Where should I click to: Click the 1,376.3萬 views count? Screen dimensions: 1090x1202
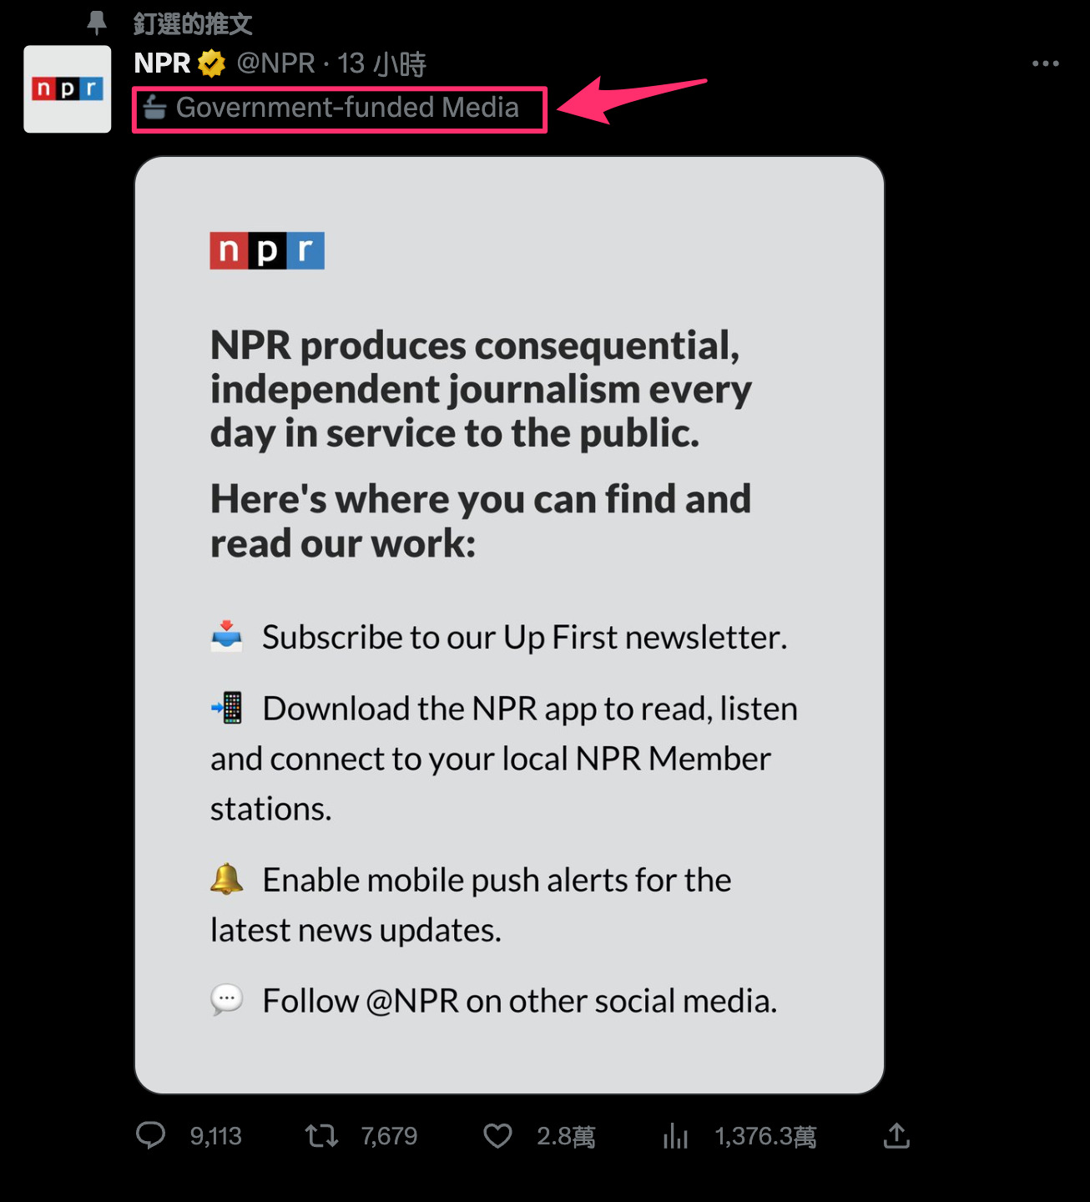(x=765, y=1136)
